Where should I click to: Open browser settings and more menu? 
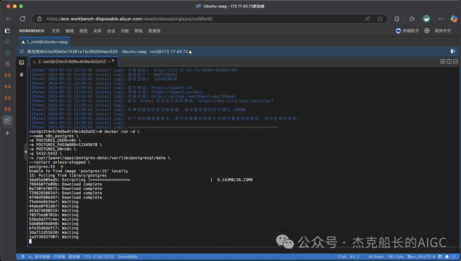point(441,19)
